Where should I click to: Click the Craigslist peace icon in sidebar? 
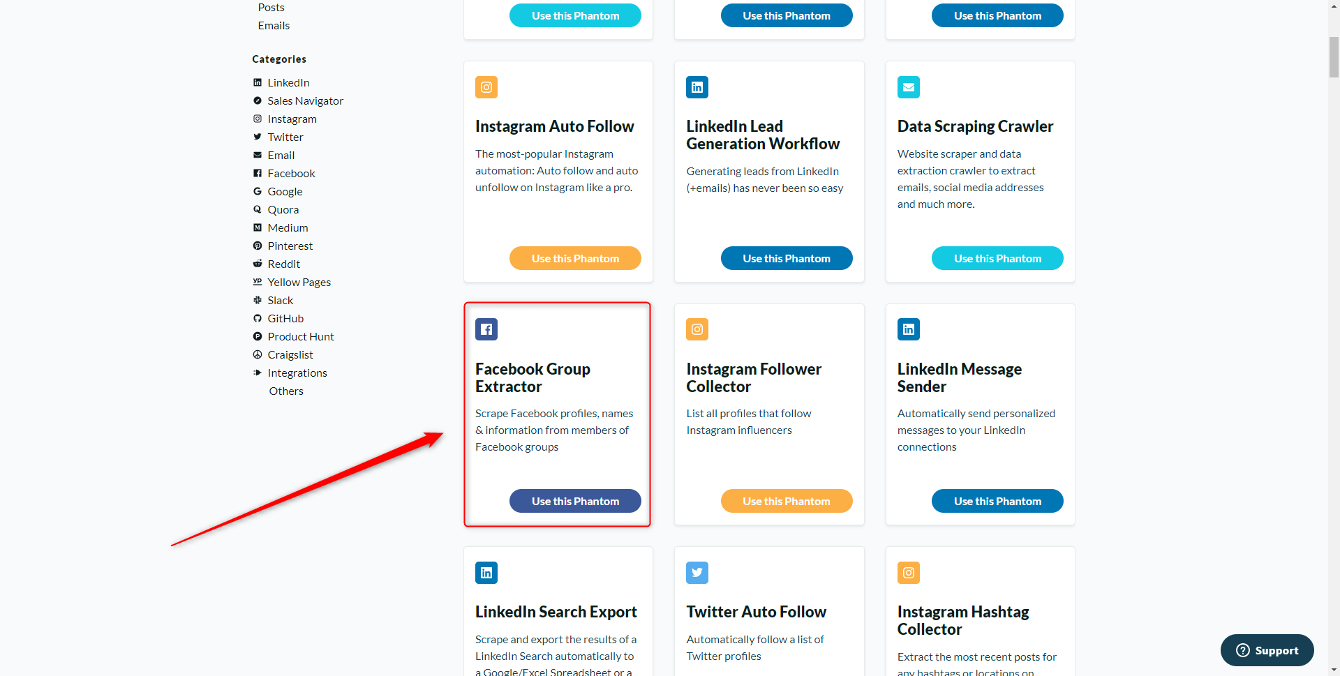(x=258, y=354)
